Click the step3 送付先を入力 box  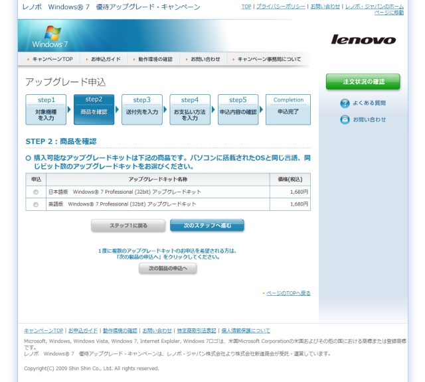(x=142, y=109)
